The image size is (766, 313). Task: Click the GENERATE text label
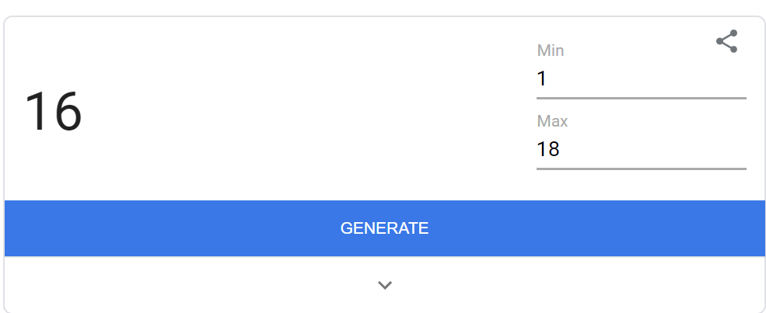384,228
